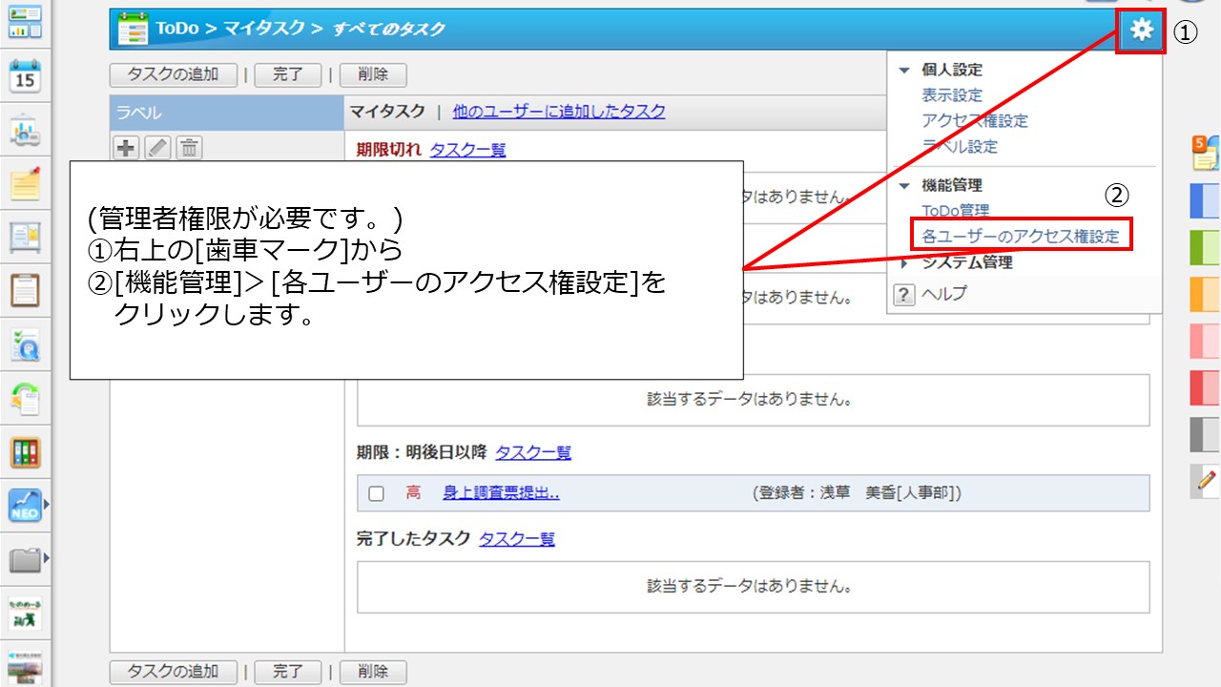Check the 身上調査票提出 task checkbox
Image resolution: width=1221 pixels, height=687 pixels.
pos(376,493)
